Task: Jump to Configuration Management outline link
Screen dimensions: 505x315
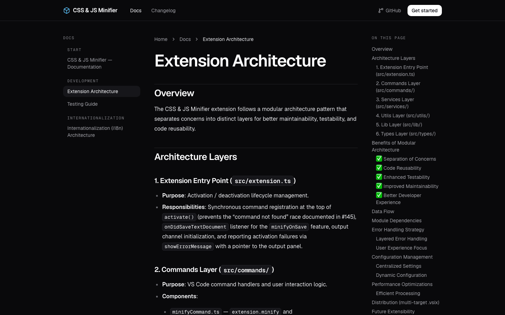Action: click(x=402, y=257)
